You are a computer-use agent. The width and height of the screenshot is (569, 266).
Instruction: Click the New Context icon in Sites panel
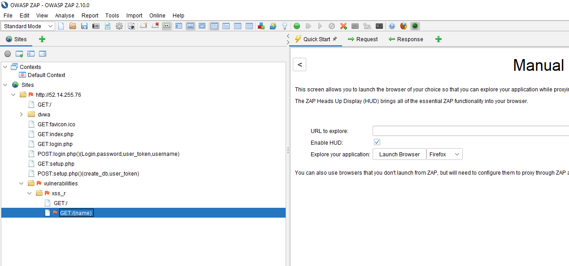coord(19,54)
